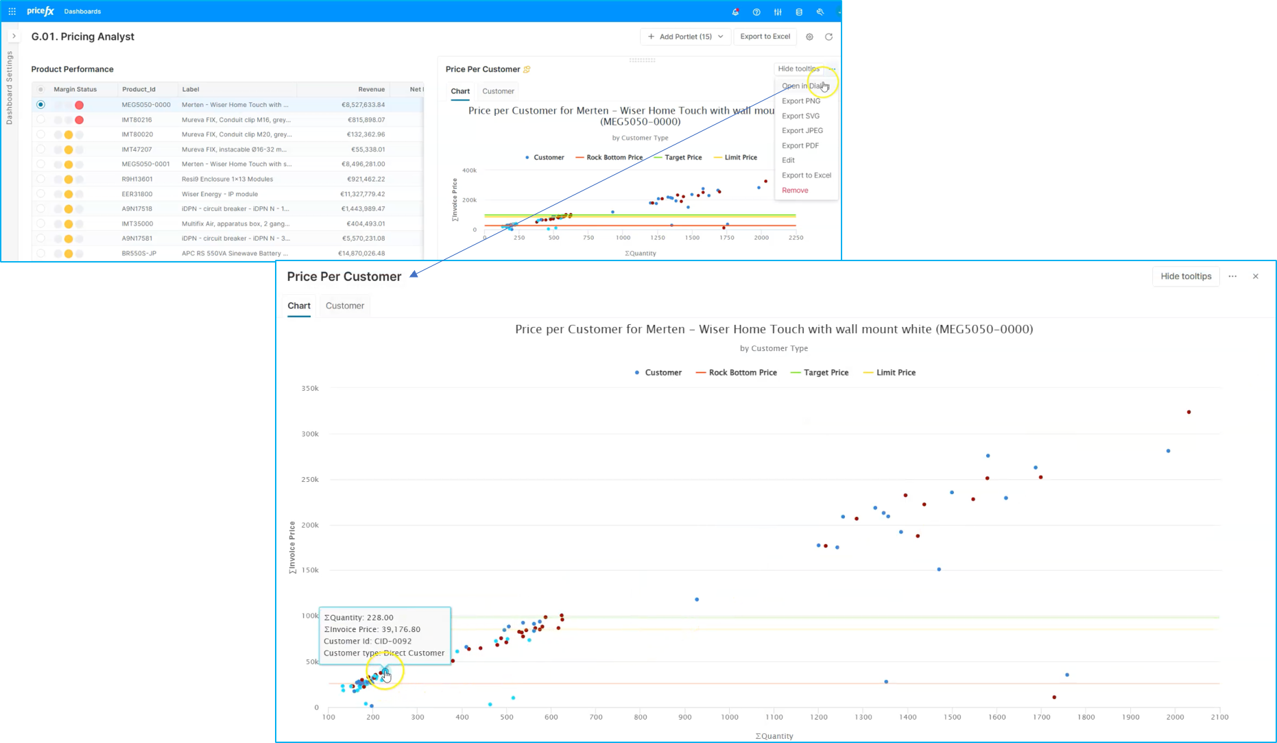Screen dimensions: 1277x743
Task: Open the database cylinder icon
Action: (799, 12)
